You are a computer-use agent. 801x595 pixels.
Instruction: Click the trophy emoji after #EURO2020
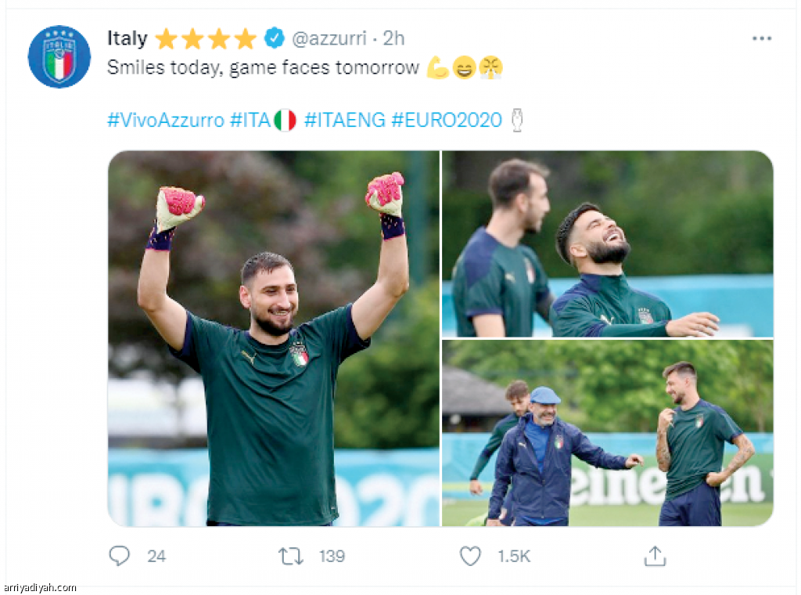(x=517, y=120)
